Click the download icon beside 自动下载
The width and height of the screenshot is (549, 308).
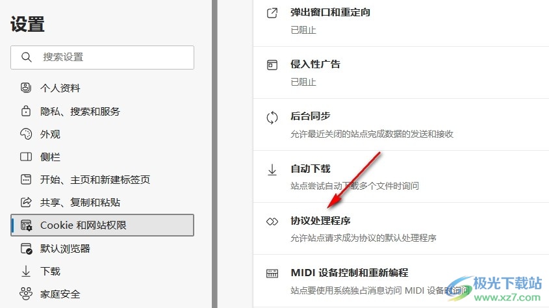coord(272,170)
